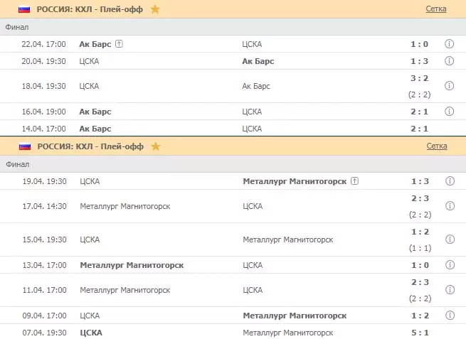466x339 pixels.
Task: Toggle favorite star in second КХЛ Плей-офф header
Action: pyautogui.click(x=156, y=146)
